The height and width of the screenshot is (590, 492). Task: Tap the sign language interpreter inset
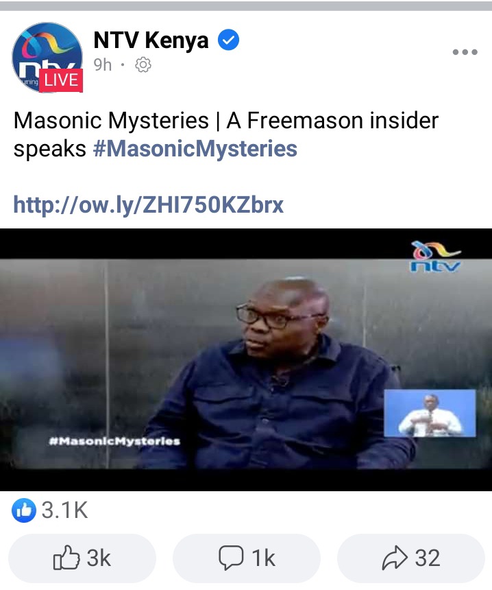[430, 413]
